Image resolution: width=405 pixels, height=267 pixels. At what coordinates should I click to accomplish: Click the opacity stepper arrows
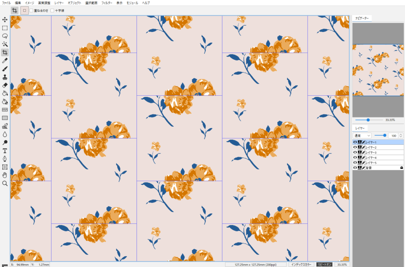(401, 136)
